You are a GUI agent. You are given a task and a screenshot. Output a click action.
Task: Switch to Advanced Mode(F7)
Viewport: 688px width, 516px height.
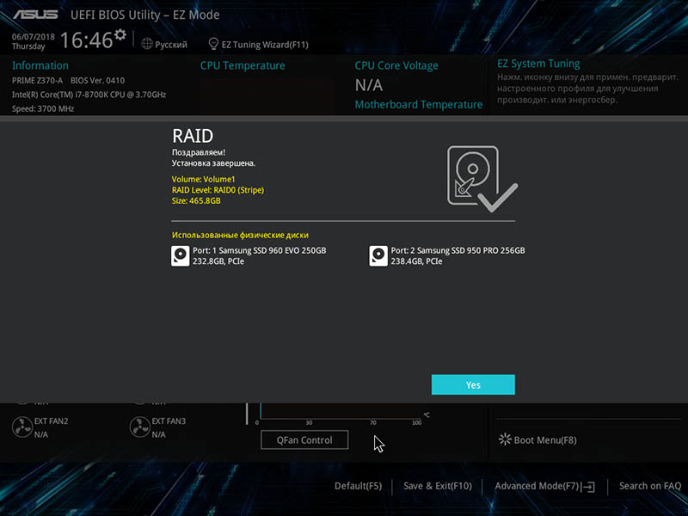[537, 486]
